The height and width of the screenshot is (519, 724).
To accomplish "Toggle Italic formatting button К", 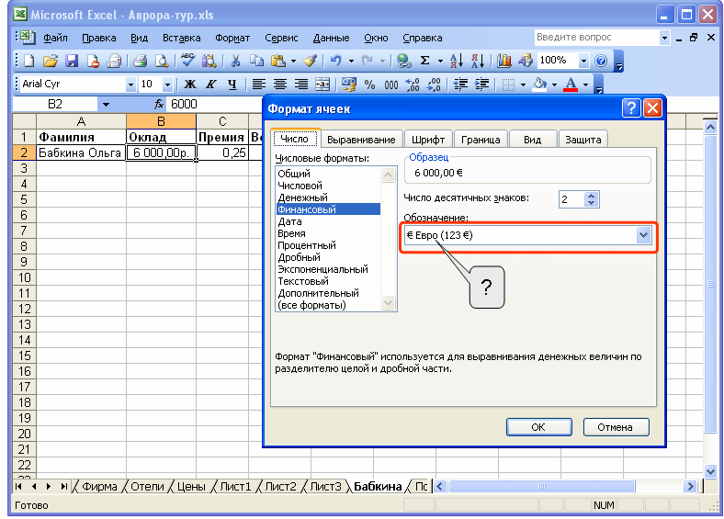I will point(211,84).
